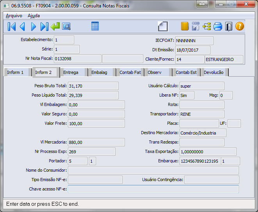This screenshot has height=212, width=258.
Task: Click the printer icon
Action: click(218, 26)
